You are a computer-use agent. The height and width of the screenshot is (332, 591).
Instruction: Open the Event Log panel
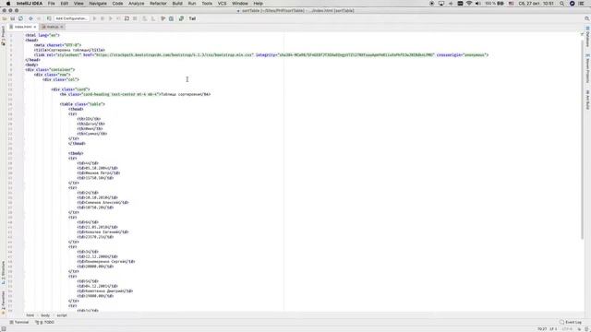pyautogui.click(x=571, y=322)
